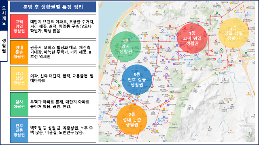The image size is (259, 145).
Task: Click the title banner 분임 후 생활권별 특징 정리
Action: (x=53, y=7)
